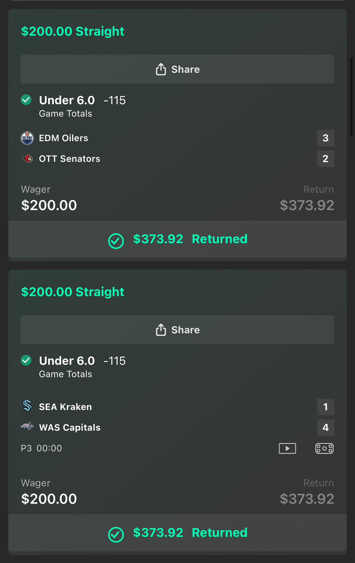The width and height of the screenshot is (355, 563).
Task: Open the match tracker scoreboard icon
Action: (324, 448)
